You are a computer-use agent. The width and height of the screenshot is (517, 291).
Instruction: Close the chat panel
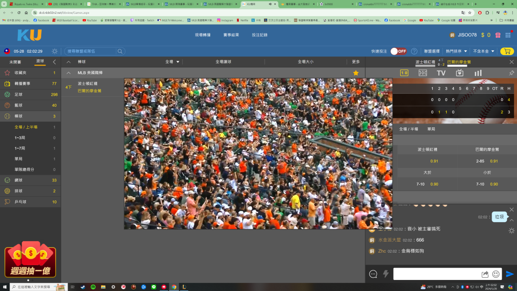point(511,210)
